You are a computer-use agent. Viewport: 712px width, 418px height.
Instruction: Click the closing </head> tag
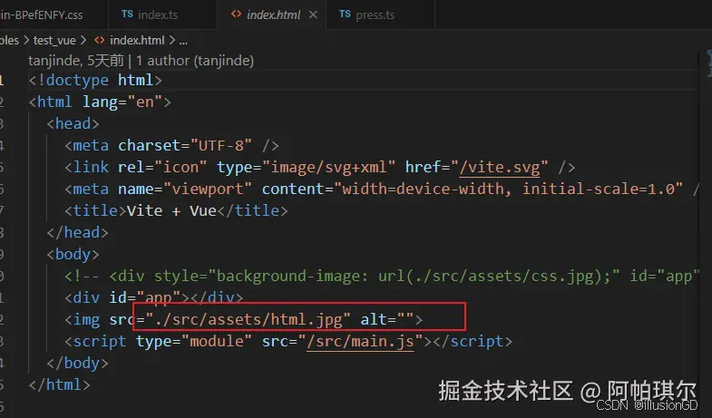pos(77,232)
